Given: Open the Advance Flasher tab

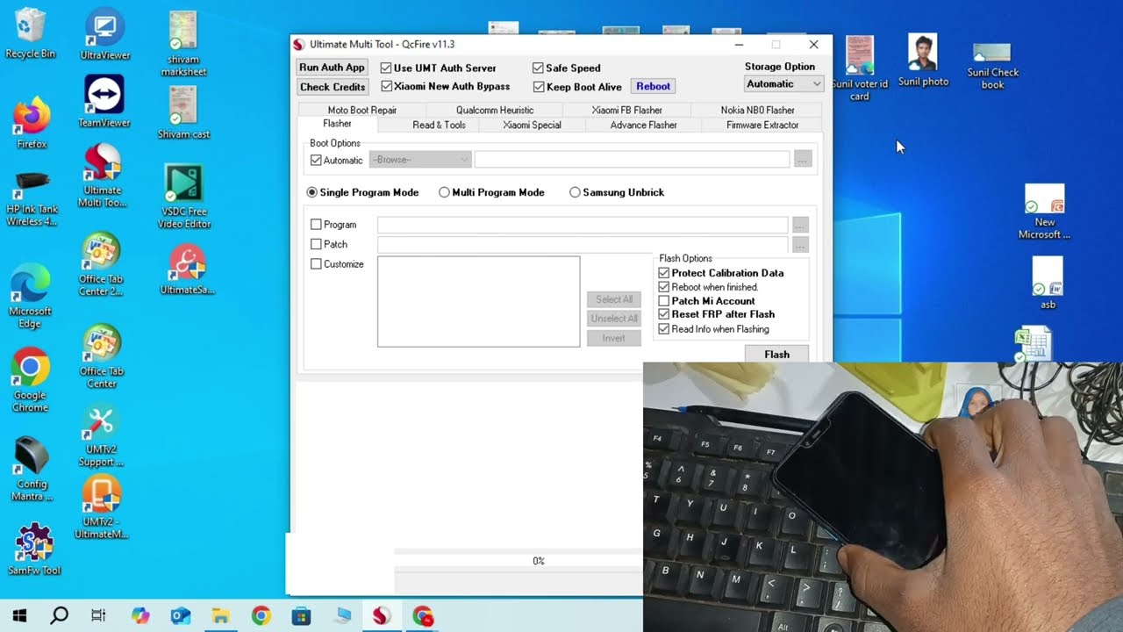Looking at the screenshot, I should click(x=643, y=125).
